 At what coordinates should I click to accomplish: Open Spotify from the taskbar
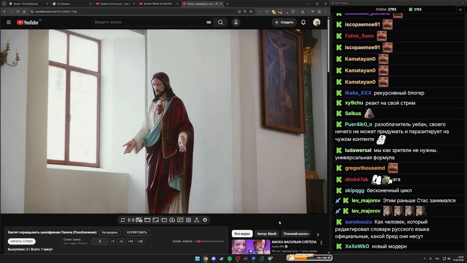pyautogui.click(x=229, y=259)
